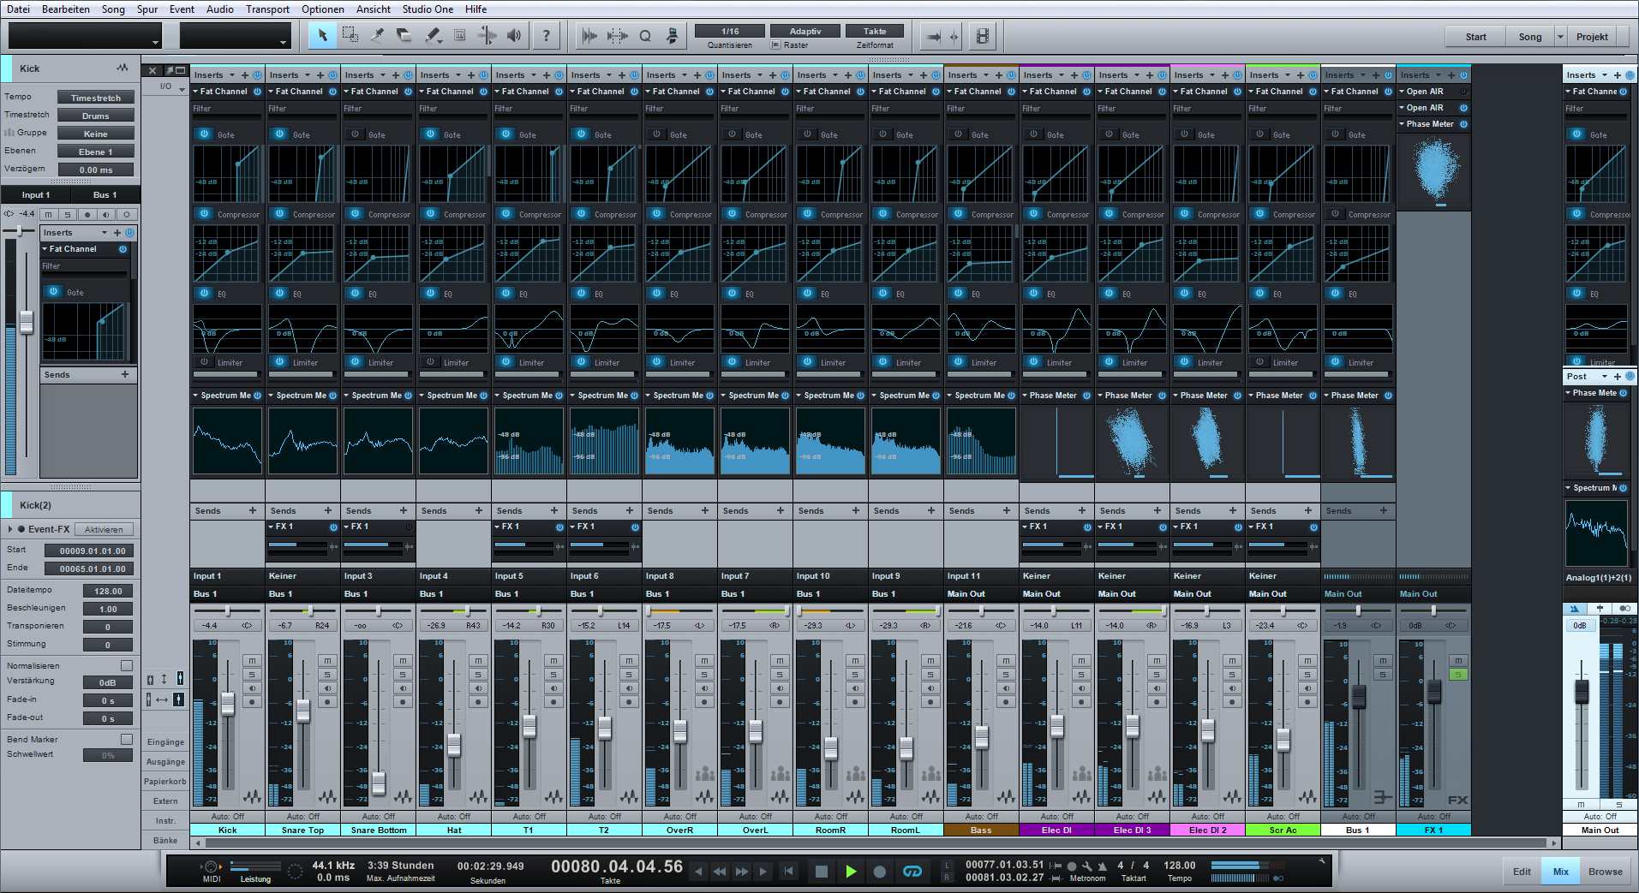
Task: Click the video filmstrip icon in the toolbar
Action: tap(983, 36)
